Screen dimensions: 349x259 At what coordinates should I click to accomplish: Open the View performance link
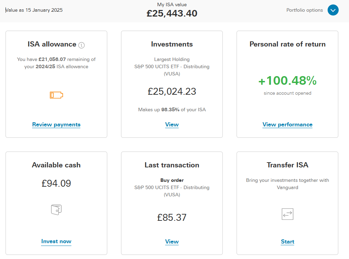point(287,124)
